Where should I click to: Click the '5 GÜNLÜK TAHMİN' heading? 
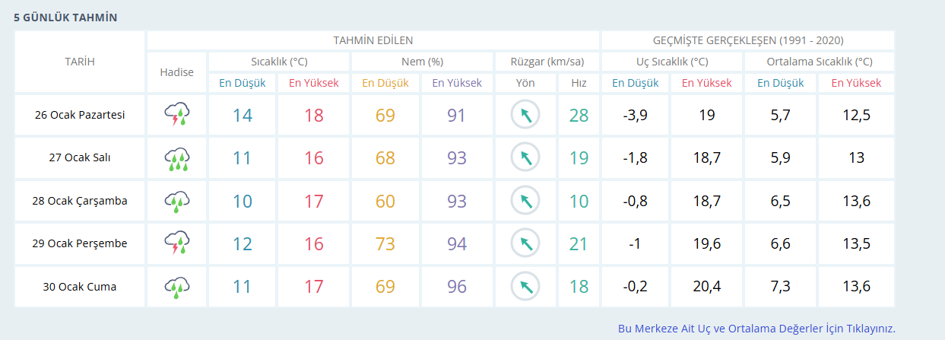(x=65, y=17)
